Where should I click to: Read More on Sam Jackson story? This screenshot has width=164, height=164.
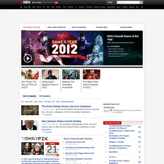[x=47, y=130]
